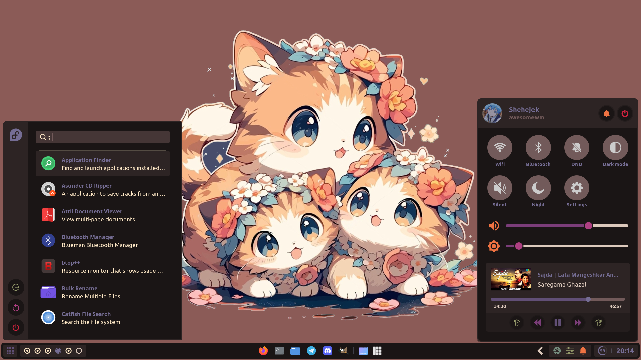Expand the system tray with the left arrow

click(540, 351)
